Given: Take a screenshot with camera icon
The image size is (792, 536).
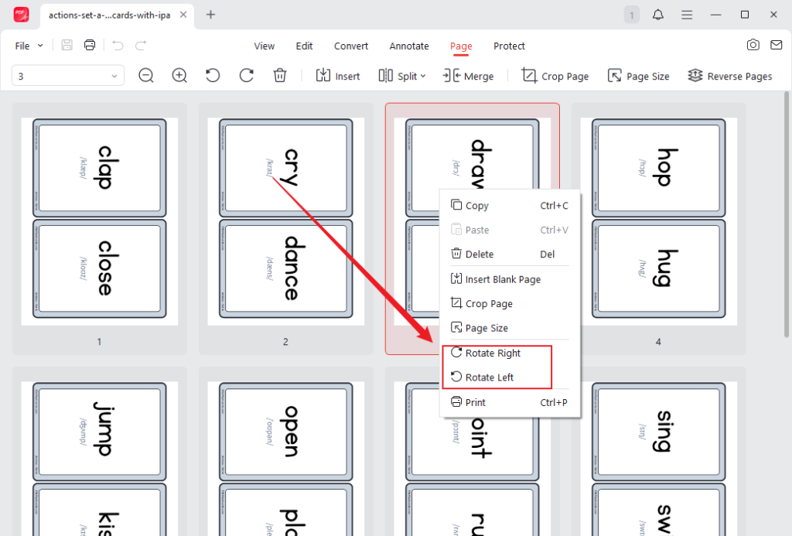Looking at the screenshot, I should 753,45.
